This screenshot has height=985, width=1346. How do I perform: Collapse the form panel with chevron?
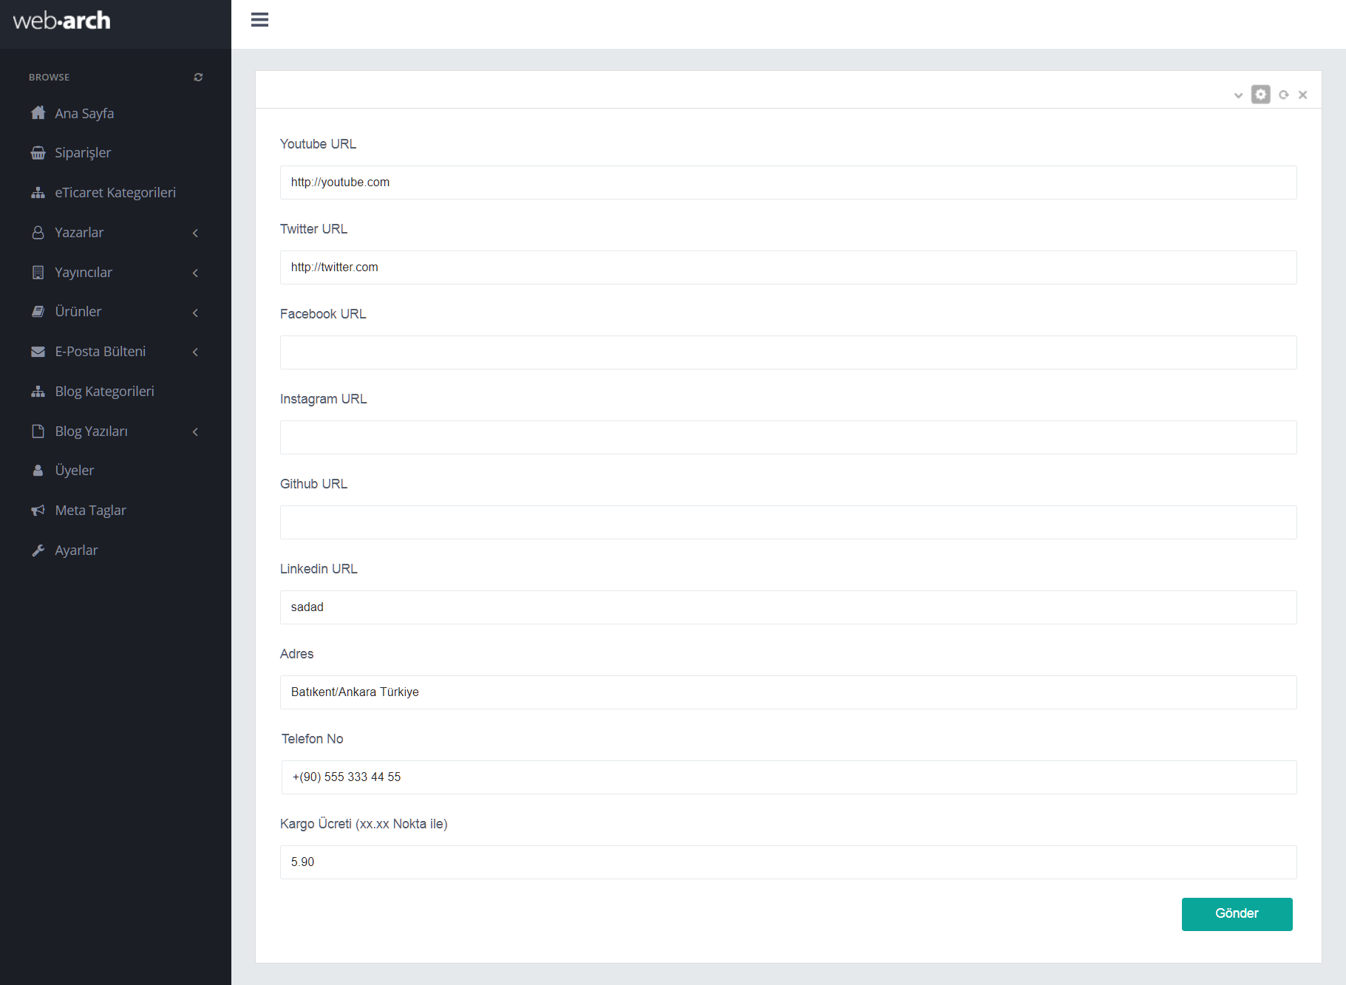[x=1238, y=95]
